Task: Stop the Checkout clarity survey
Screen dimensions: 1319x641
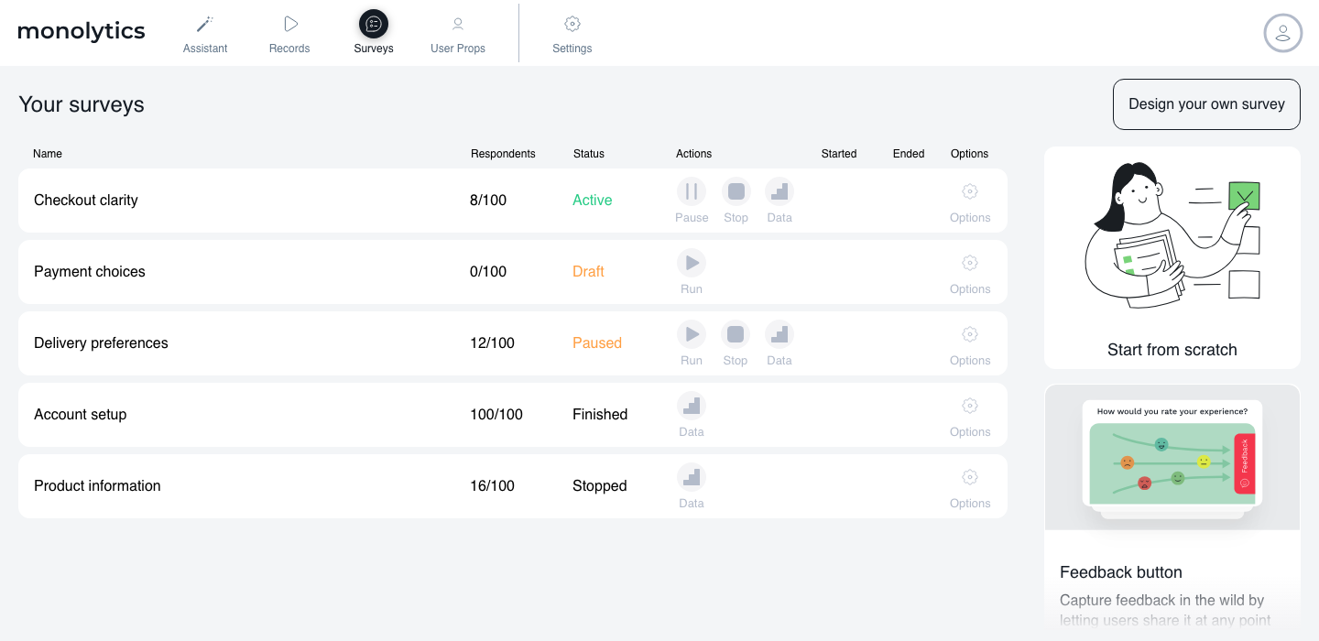Action: [x=736, y=191]
